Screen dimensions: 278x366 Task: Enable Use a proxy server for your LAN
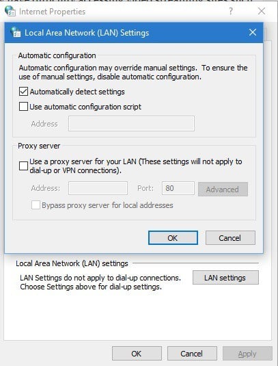click(x=23, y=166)
